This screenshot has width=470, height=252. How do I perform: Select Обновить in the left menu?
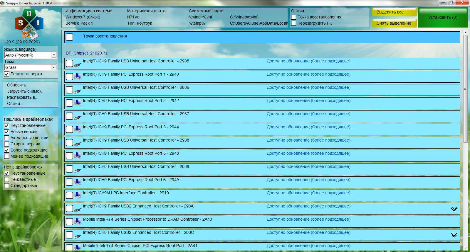coord(16,85)
